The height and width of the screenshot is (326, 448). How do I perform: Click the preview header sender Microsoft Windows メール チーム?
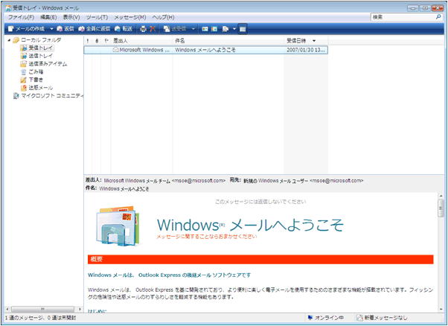click(x=137, y=181)
